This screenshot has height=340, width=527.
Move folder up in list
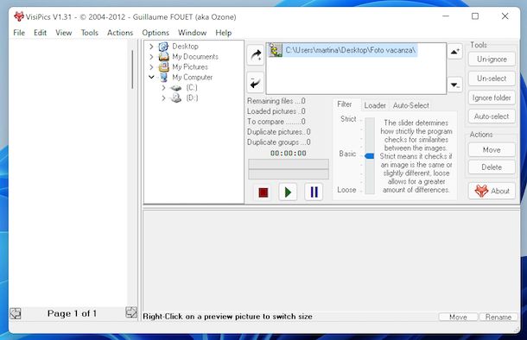tap(455, 52)
